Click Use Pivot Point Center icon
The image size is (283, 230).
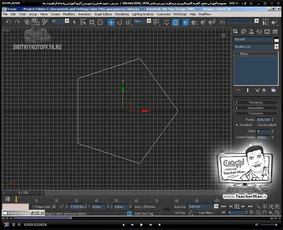(x=156, y=22)
